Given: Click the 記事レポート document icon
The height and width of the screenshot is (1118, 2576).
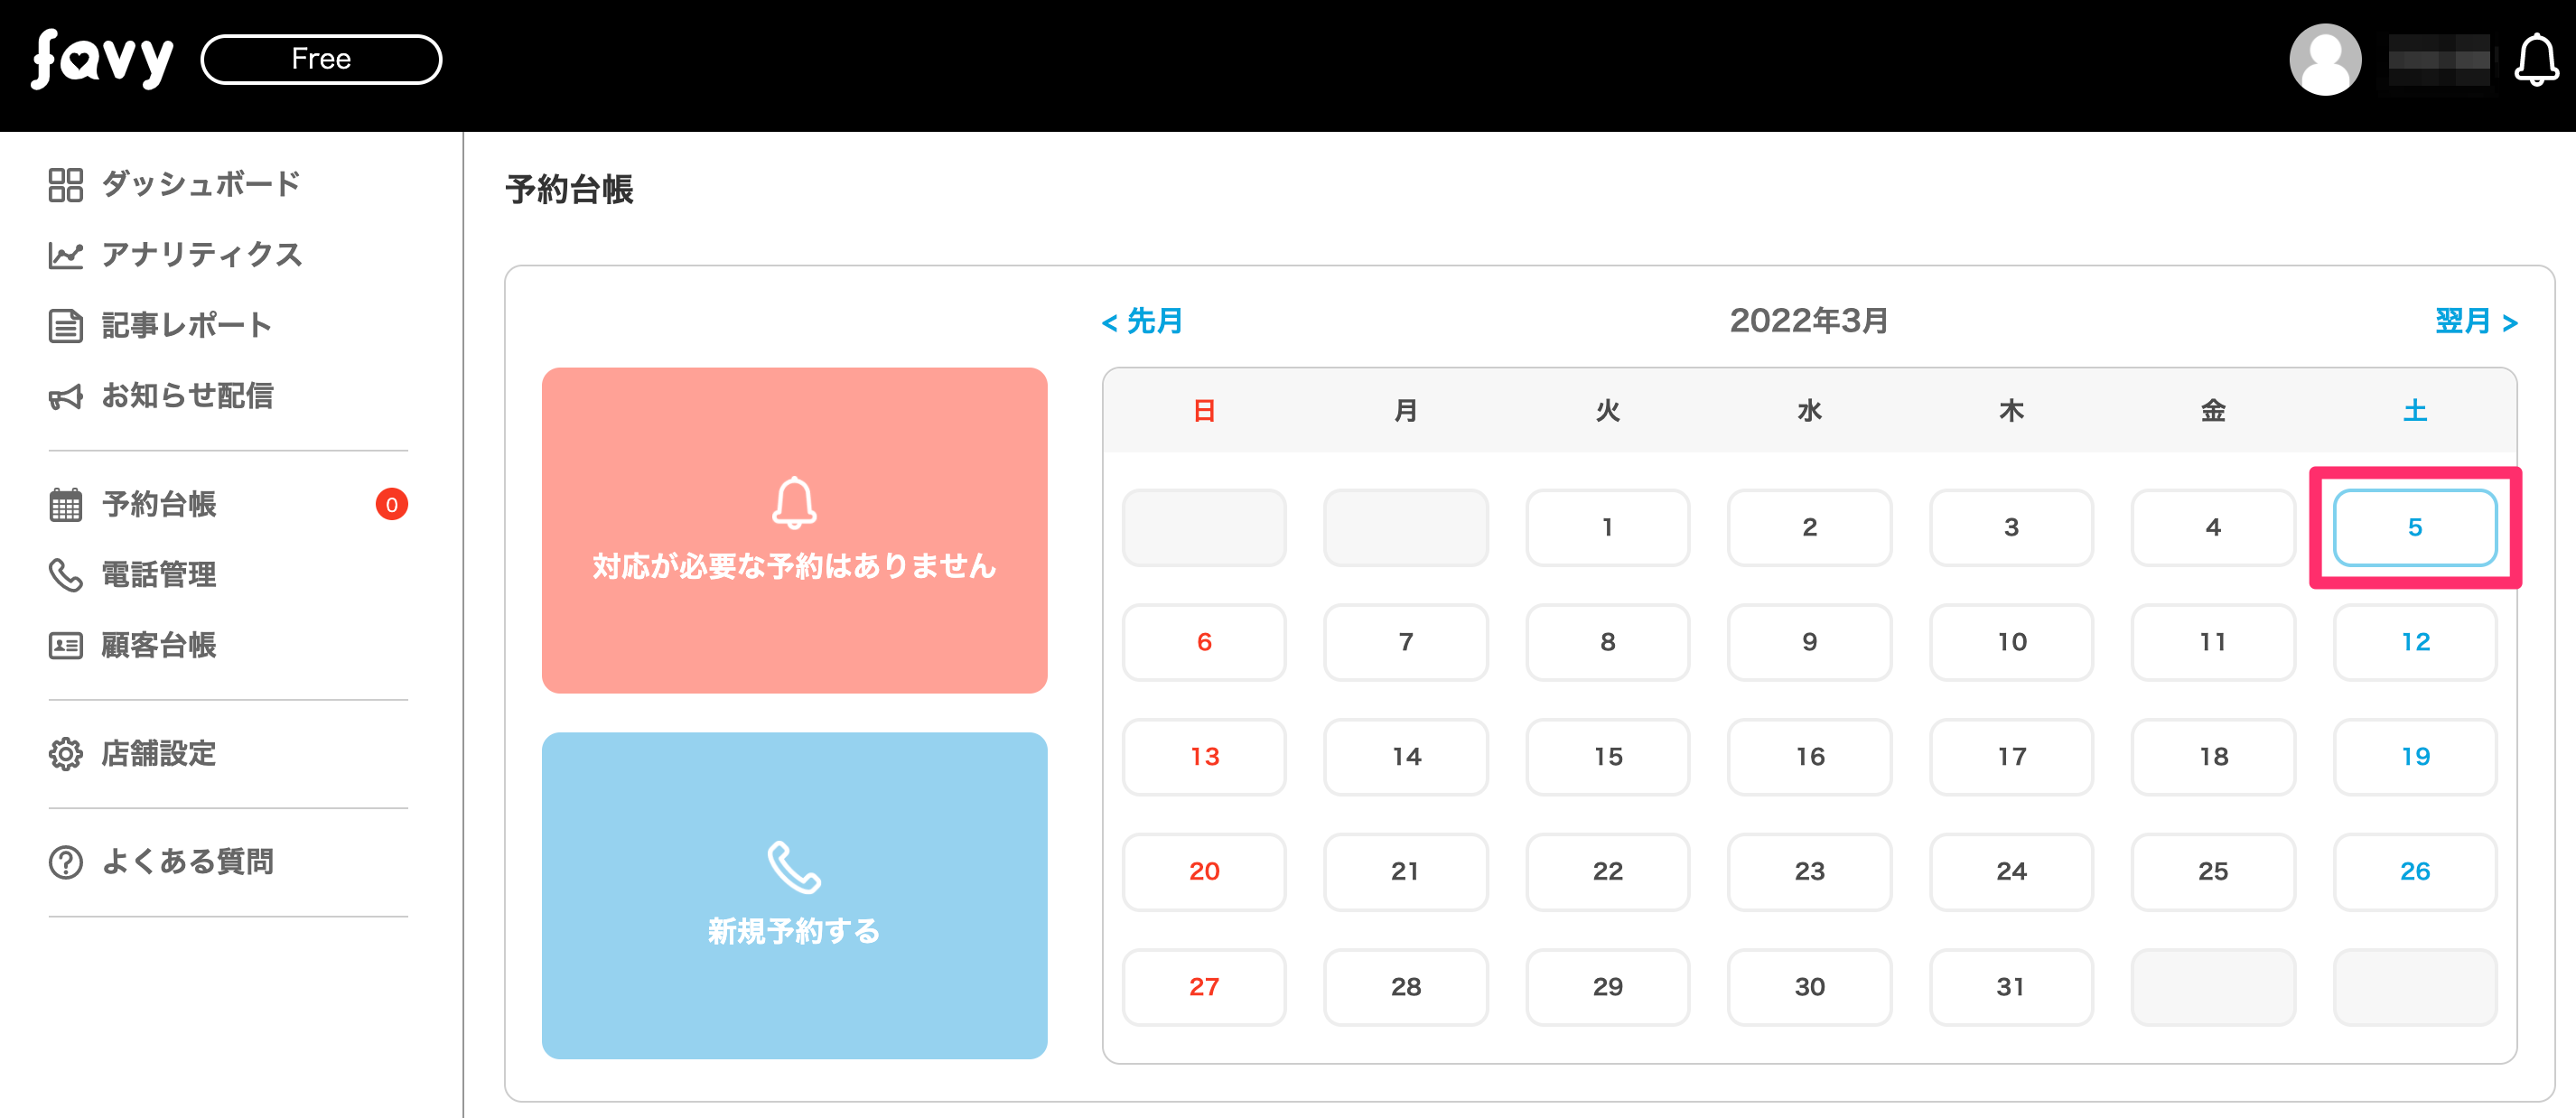Looking at the screenshot, I should [66, 326].
